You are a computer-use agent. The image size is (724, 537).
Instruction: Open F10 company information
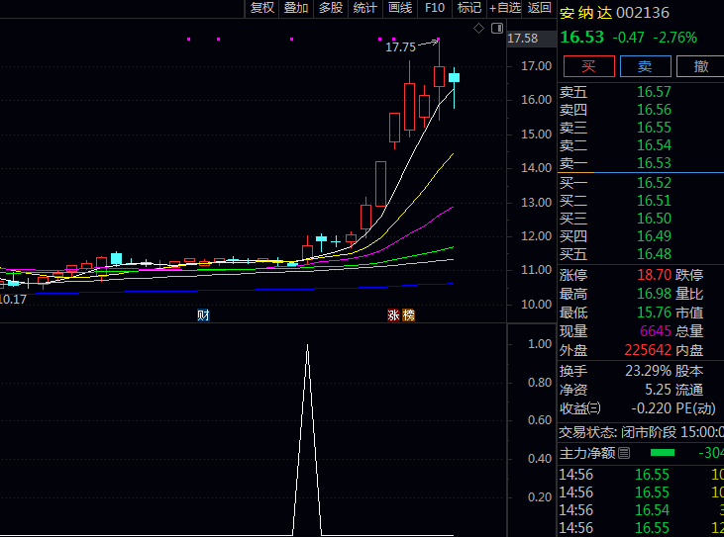point(435,8)
